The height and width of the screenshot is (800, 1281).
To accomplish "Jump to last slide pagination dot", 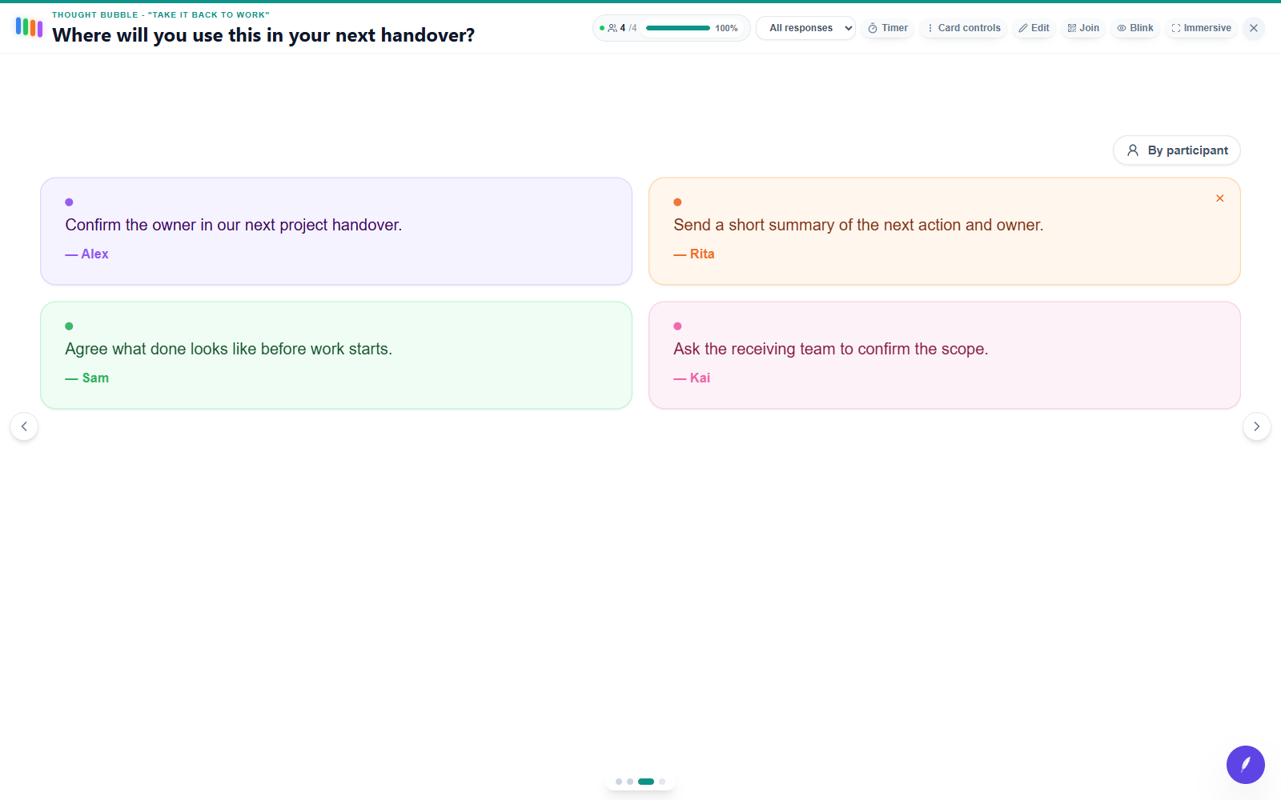I will tap(662, 782).
